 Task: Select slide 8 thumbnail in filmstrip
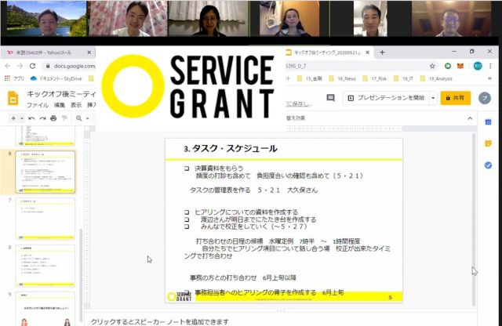pos(45,266)
